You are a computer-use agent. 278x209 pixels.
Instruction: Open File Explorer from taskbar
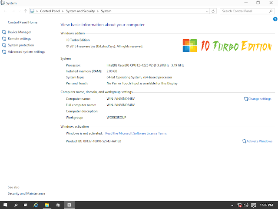[47, 205]
